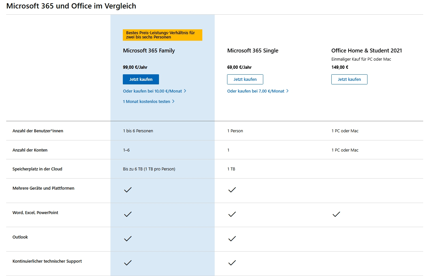Click Single checkmark in Word, Excel, PowerPoint row

point(232,214)
